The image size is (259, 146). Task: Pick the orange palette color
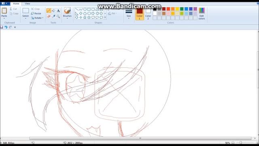pos(173,9)
